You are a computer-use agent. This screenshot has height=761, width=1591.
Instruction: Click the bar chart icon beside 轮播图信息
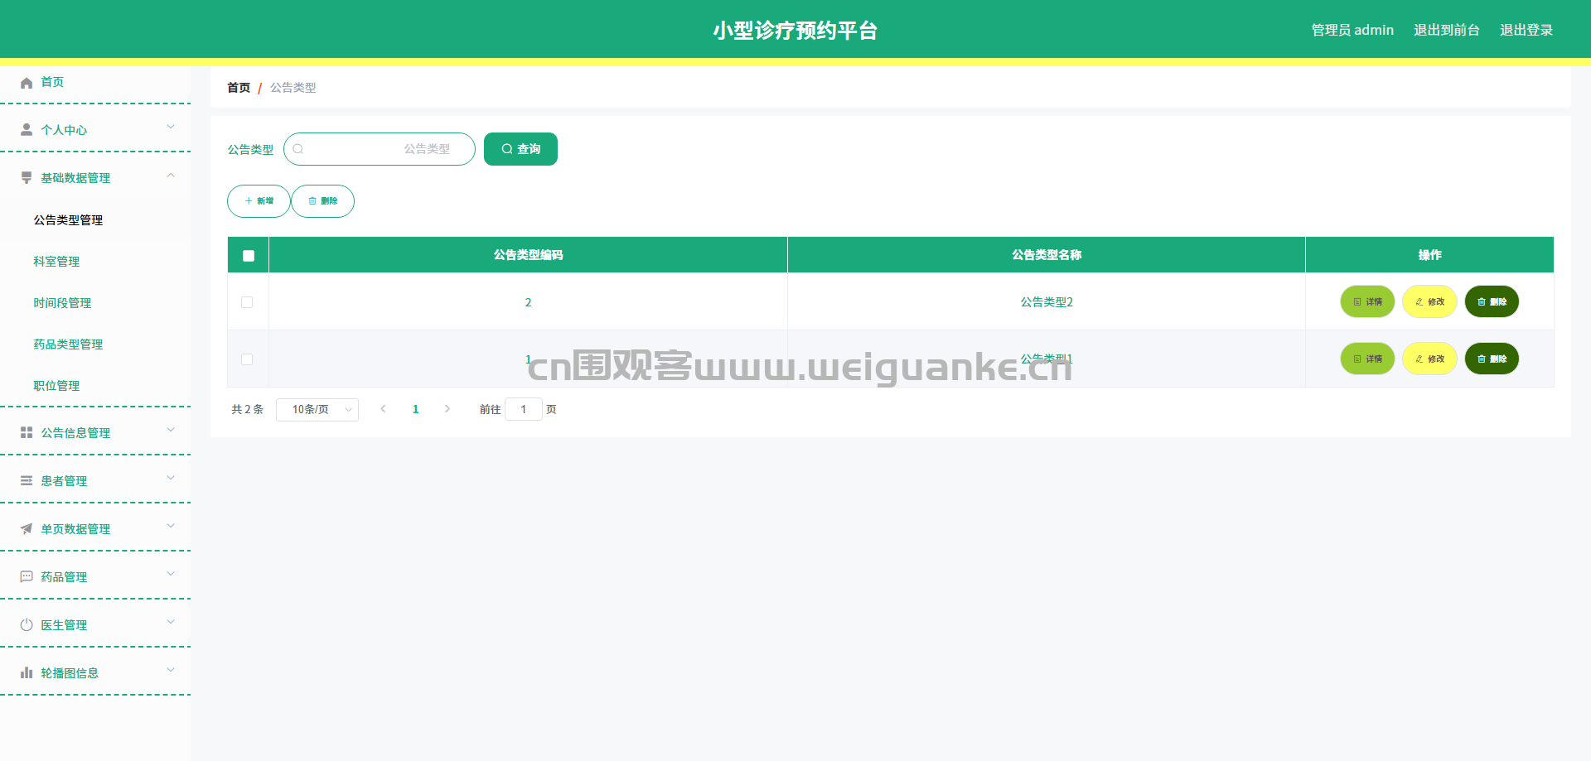pyautogui.click(x=27, y=673)
